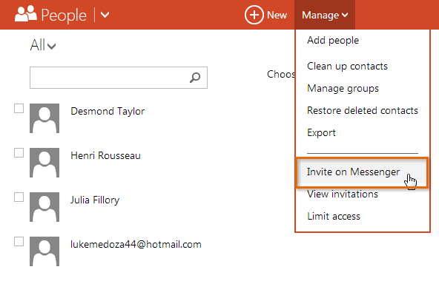Choose Manage groups in the menu
Image resolution: width=439 pixels, height=281 pixels.
pyautogui.click(x=343, y=89)
